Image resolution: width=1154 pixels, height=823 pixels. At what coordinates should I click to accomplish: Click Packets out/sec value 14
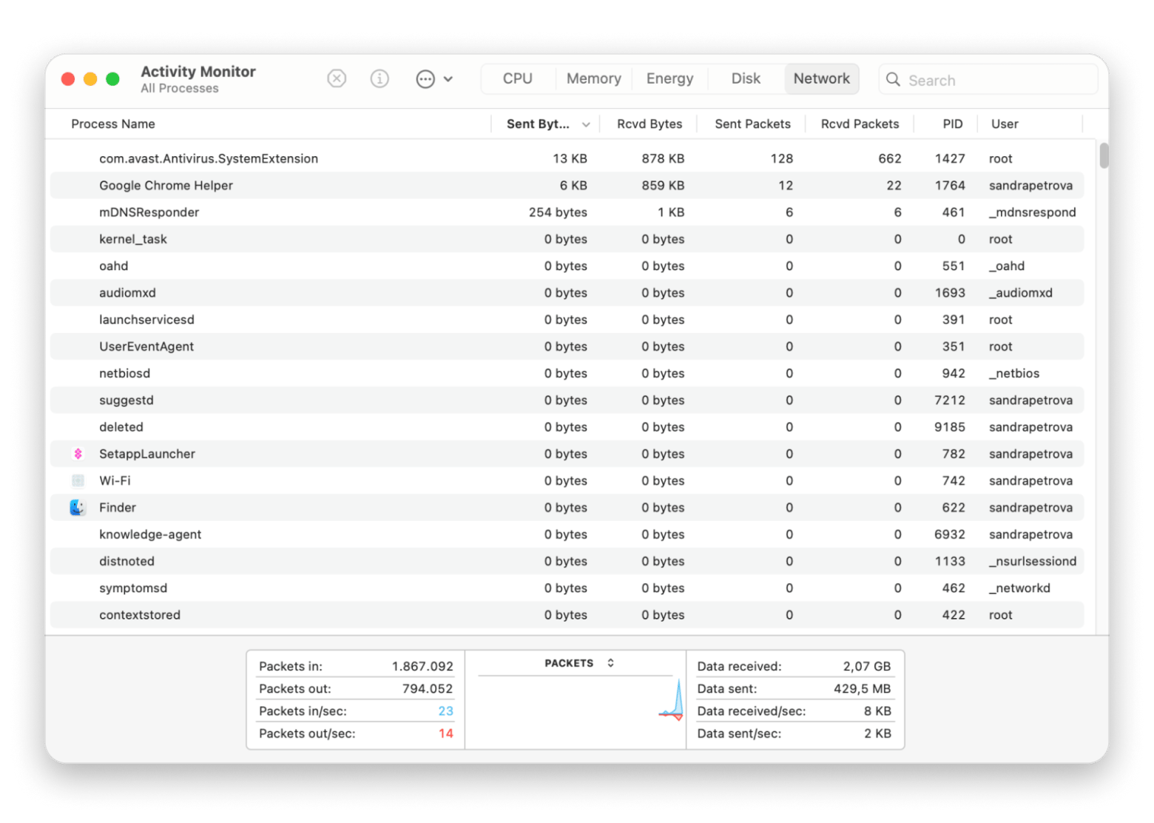click(x=445, y=733)
